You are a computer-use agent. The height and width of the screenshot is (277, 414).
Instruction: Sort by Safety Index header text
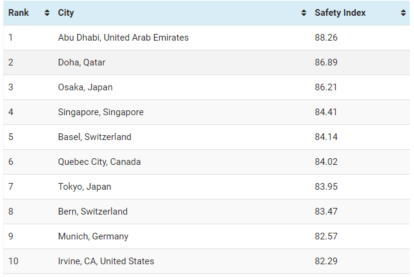340,13
